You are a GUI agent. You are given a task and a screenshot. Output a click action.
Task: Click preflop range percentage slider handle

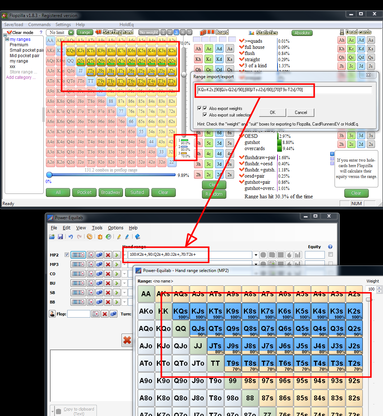click(x=49, y=175)
